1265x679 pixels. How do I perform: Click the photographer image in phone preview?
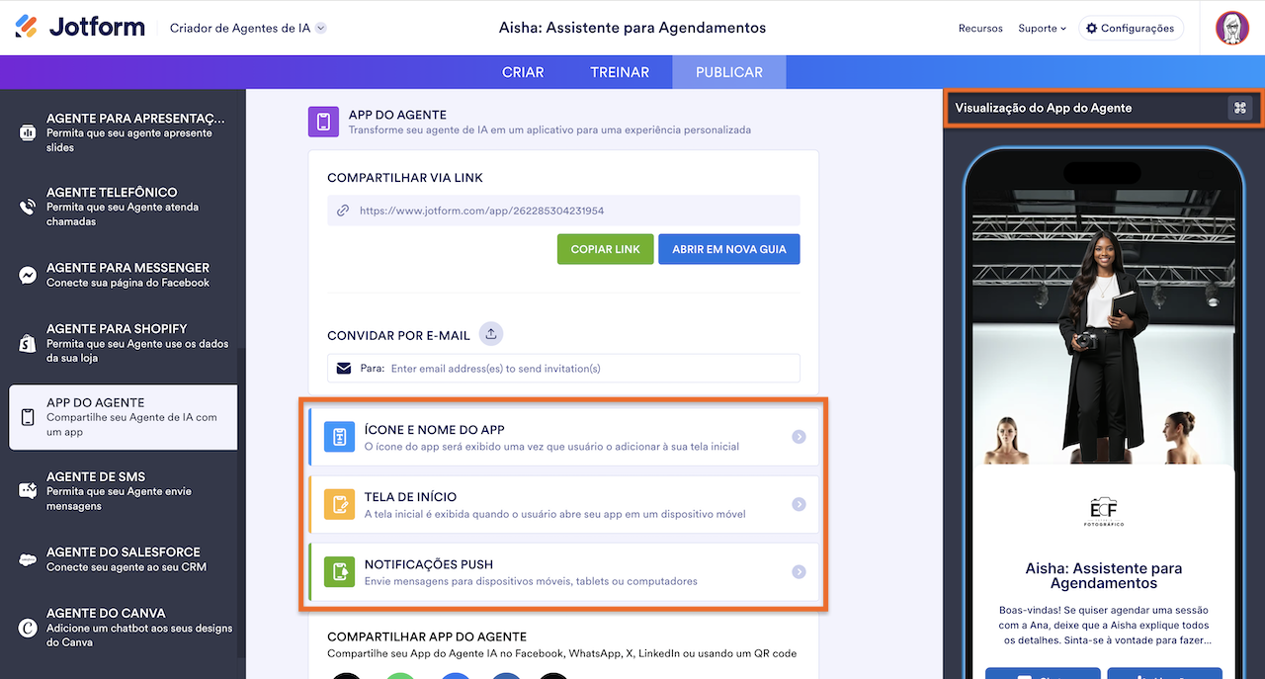coord(1104,327)
